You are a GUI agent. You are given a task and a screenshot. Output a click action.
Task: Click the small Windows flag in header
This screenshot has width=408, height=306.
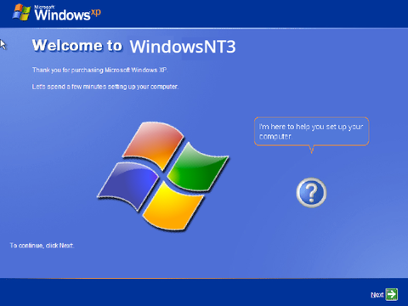click(21, 13)
